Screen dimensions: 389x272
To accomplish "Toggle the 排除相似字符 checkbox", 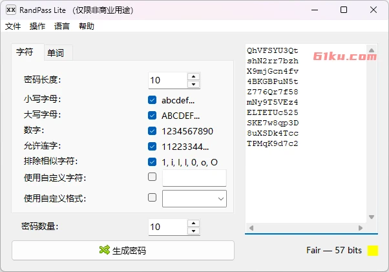I will pyautogui.click(x=152, y=162).
